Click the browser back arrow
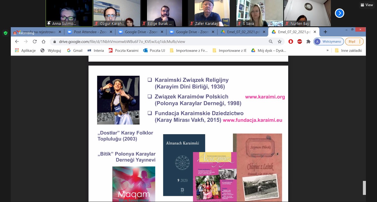The image size is (377, 202). [17, 42]
